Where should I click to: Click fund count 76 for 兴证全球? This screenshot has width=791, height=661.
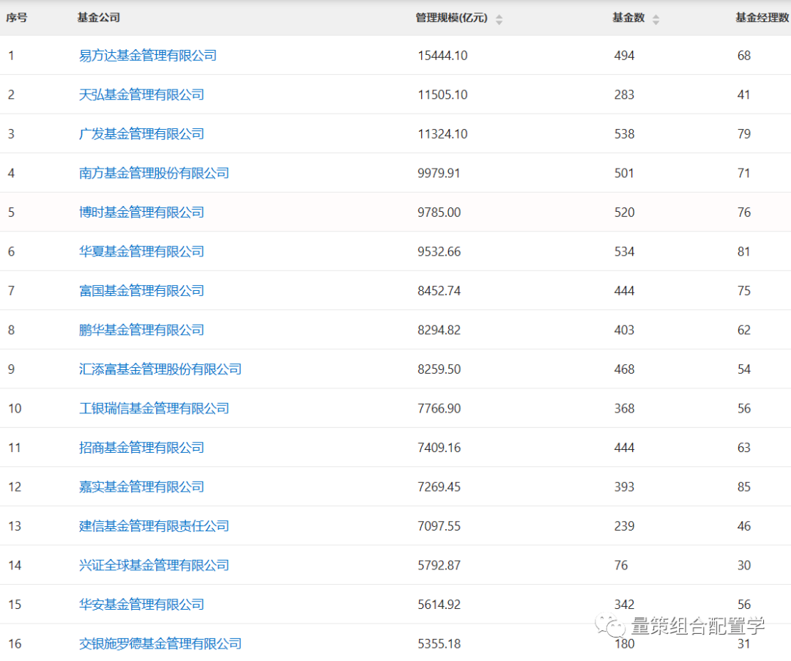pyautogui.click(x=621, y=565)
